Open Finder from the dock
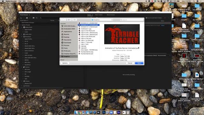 pos(76,112)
